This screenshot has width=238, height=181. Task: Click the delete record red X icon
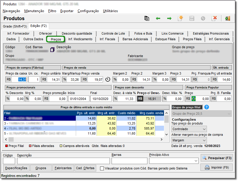pyautogui.click(x=215, y=19)
